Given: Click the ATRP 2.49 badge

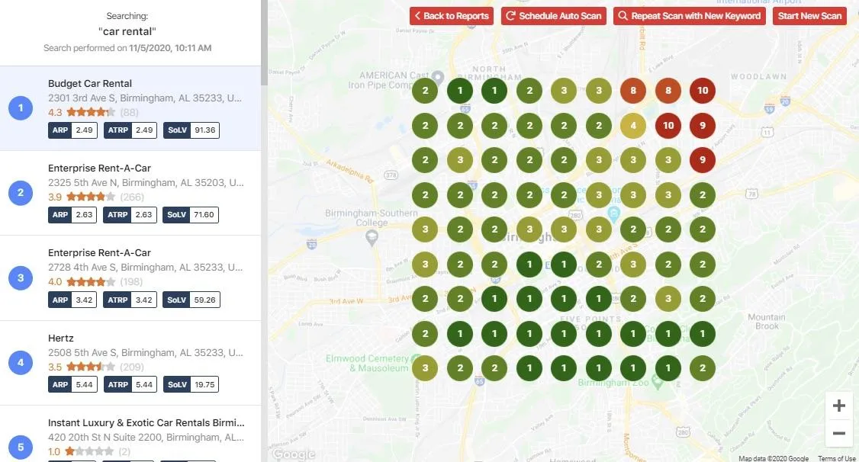Looking at the screenshot, I should click(130, 130).
